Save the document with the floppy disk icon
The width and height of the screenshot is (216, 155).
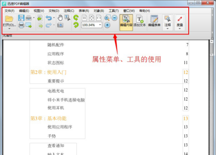pos(21,18)
